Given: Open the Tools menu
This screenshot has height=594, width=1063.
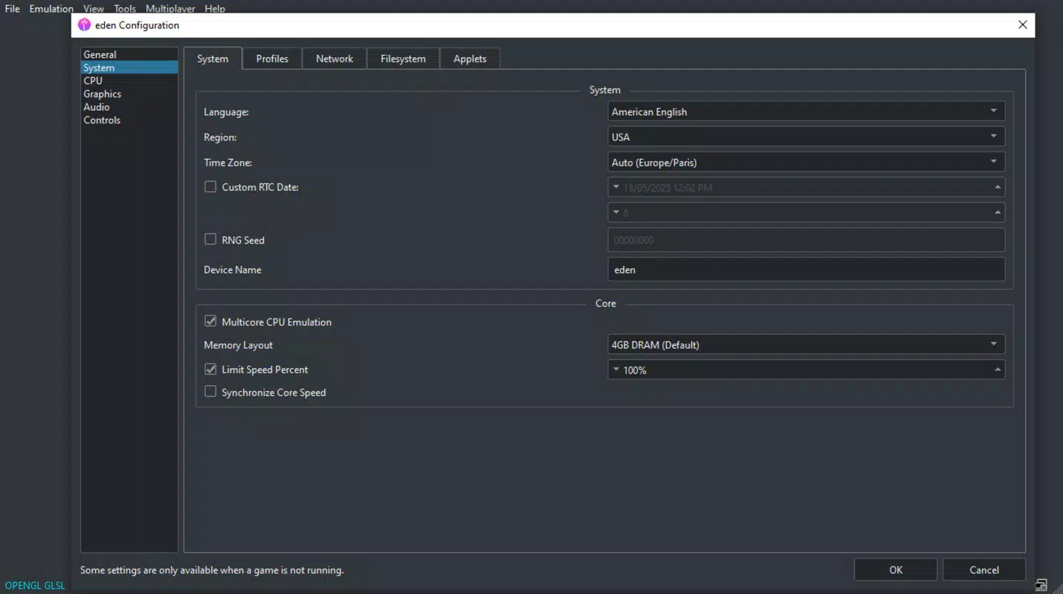Looking at the screenshot, I should [x=125, y=8].
